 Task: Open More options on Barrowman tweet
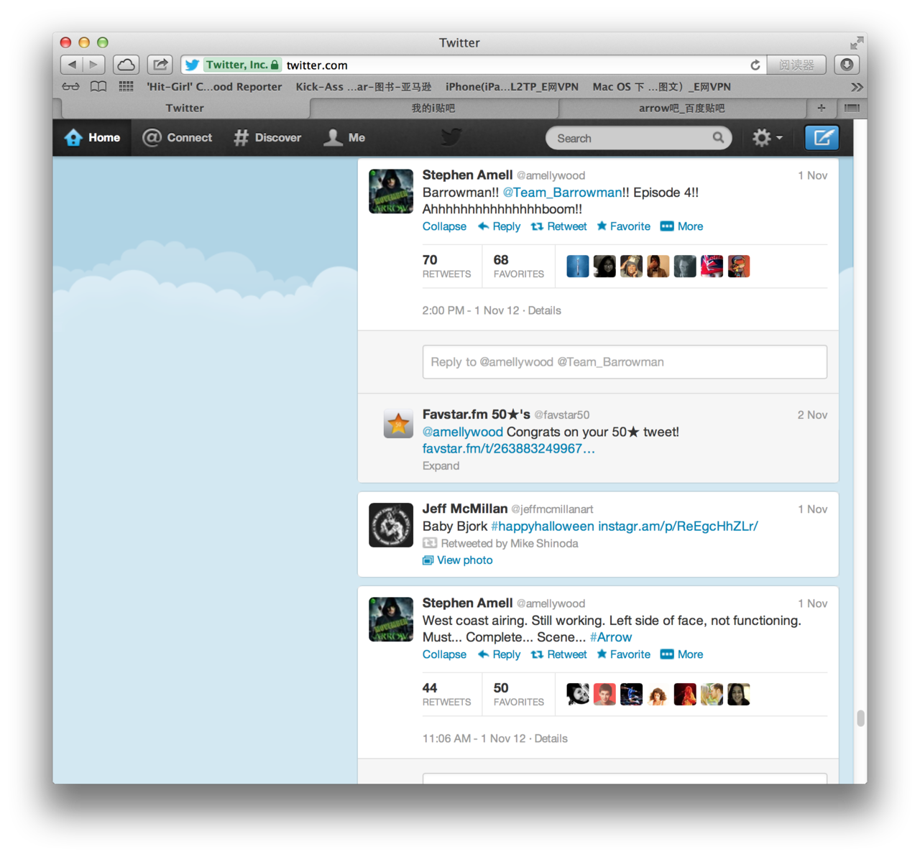pyautogui.click(x=681, y=226)
